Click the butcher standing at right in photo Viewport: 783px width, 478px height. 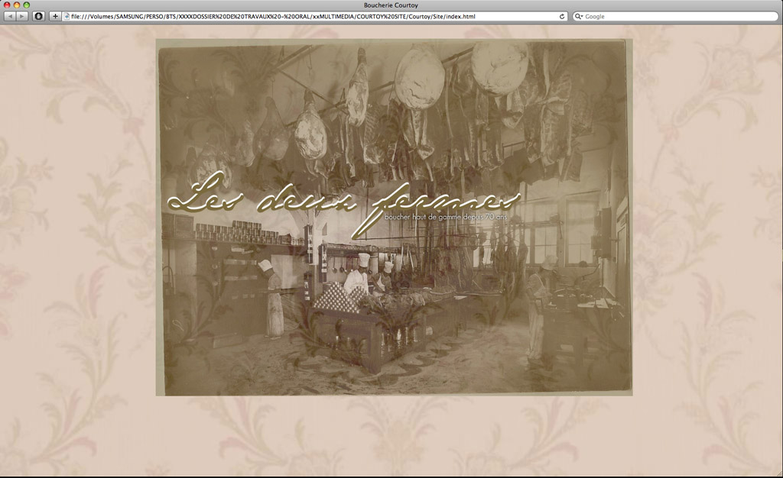tap(540, 305)
